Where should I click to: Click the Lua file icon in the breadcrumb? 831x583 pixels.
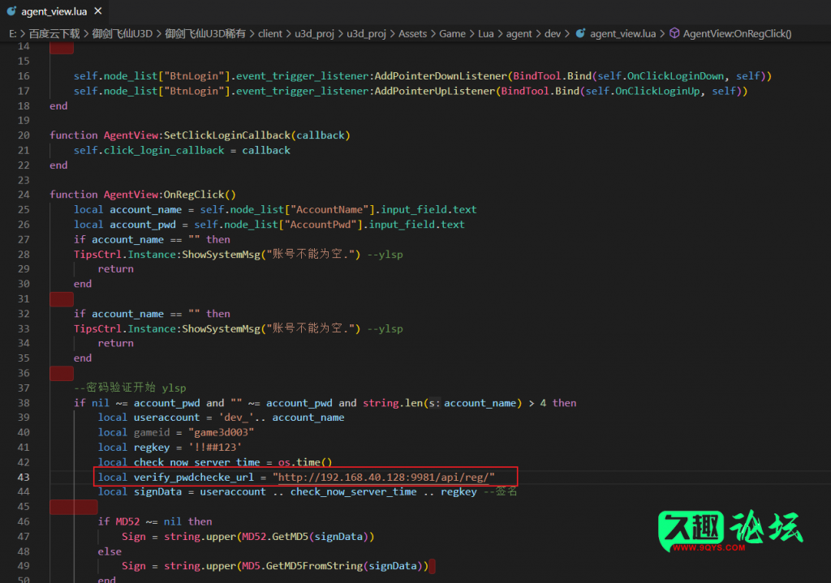579,34
